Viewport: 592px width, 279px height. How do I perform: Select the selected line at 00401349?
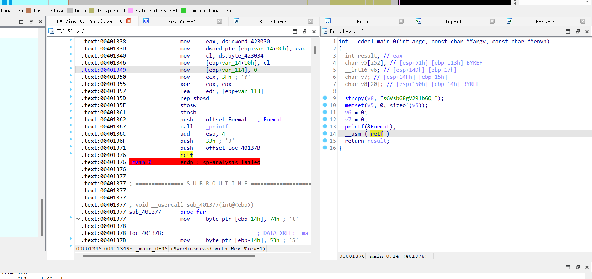tap(193, 70)
